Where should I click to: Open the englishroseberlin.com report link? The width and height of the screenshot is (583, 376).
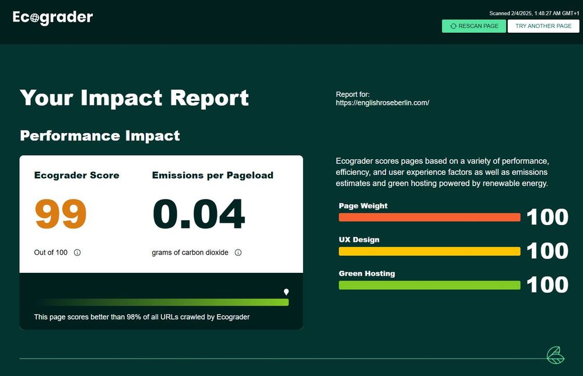click(382, 102)
